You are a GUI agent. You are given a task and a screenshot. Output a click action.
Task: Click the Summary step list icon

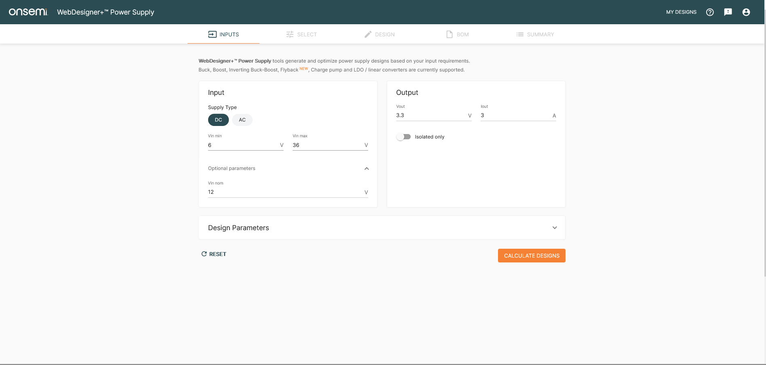520,34
